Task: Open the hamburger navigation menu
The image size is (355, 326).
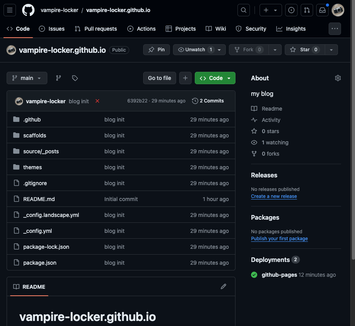Action: (x=10, y=10)
